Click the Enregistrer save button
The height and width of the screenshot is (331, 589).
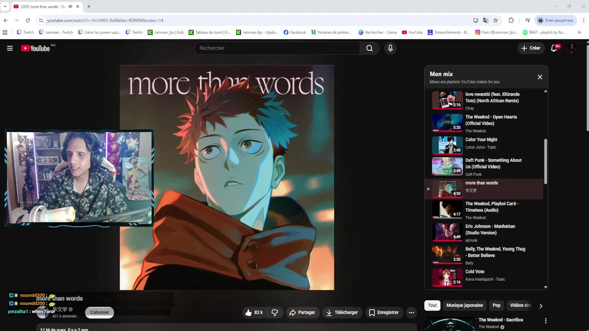384,313
